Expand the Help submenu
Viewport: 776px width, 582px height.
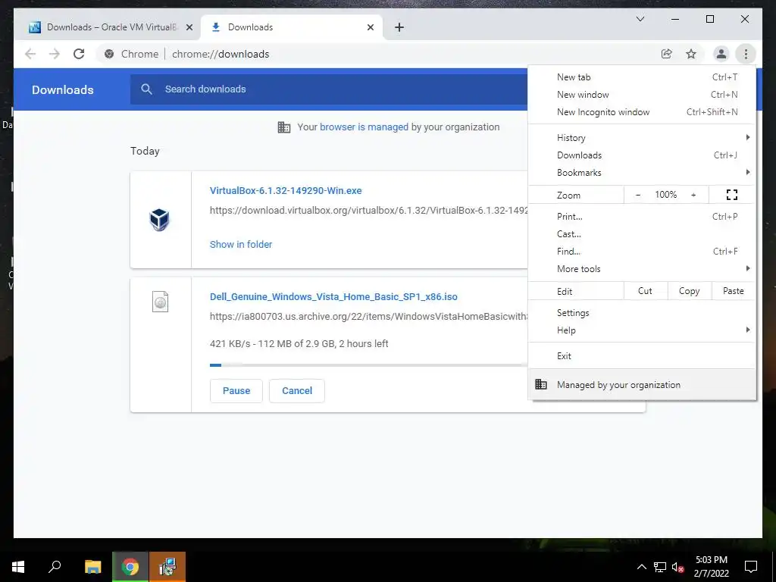point(642,330)
